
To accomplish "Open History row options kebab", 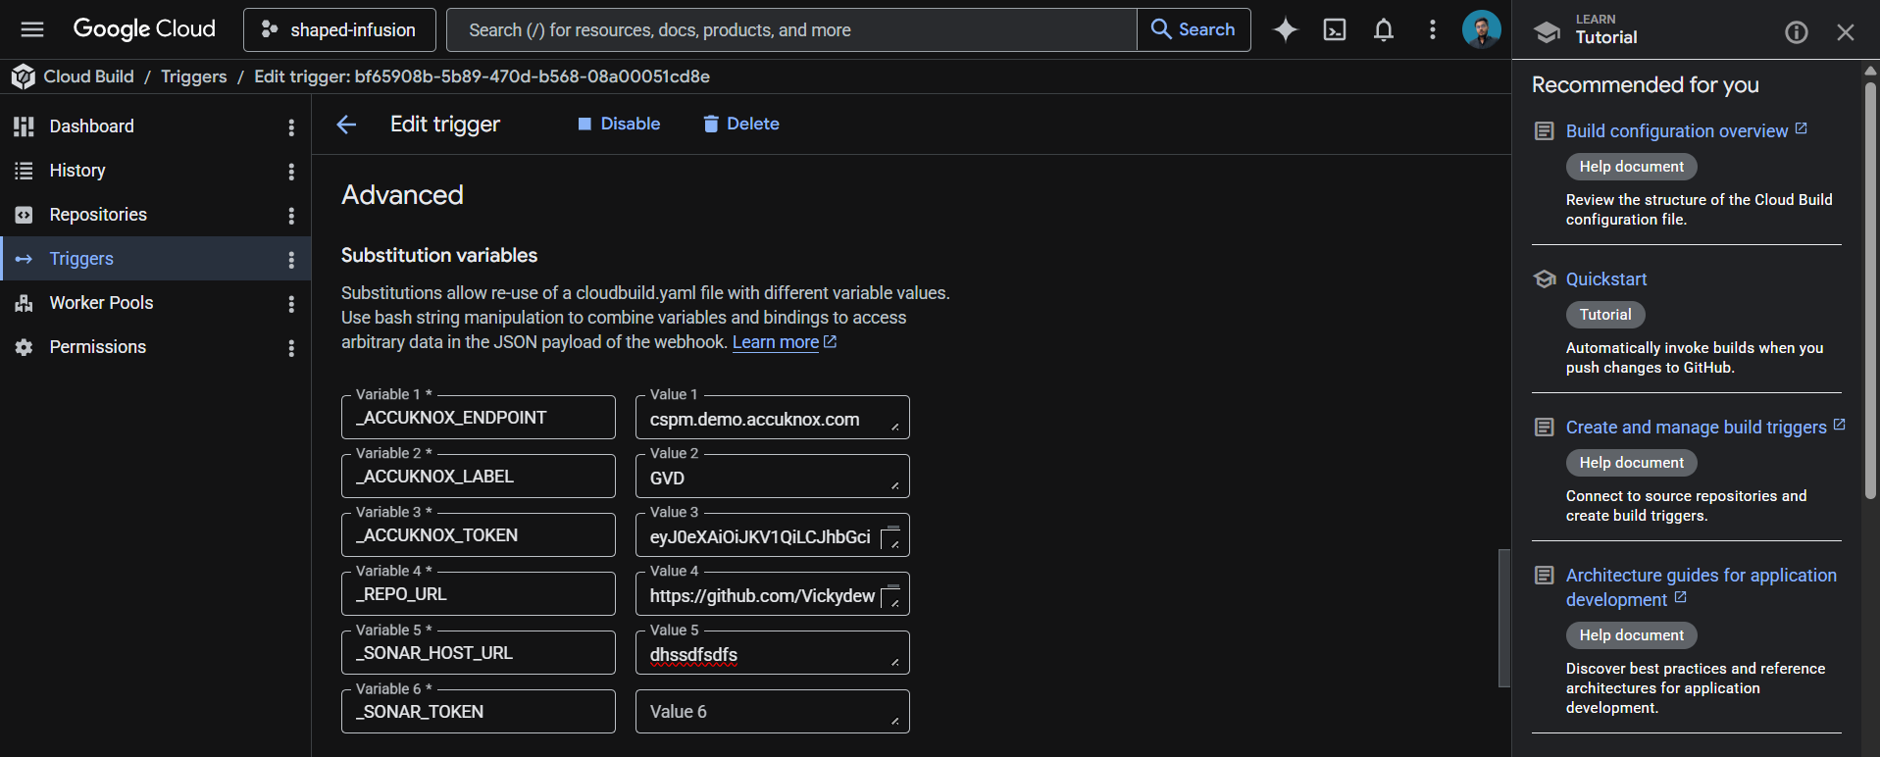I will (x=291, y=172).
